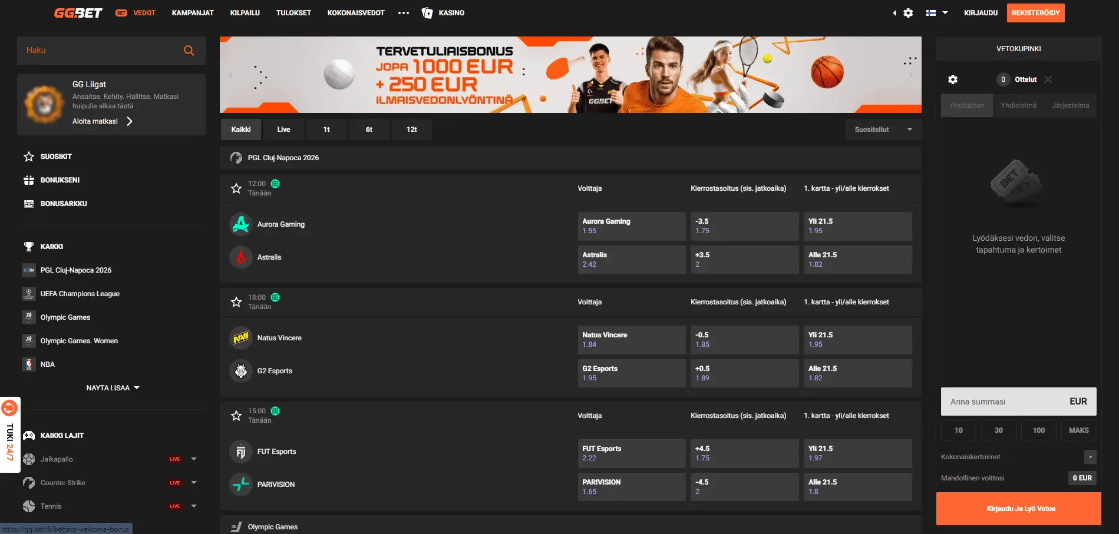The image size is (1119, 534).
Task: Select the Yhdistelmä bet slip tab
Action: 1018,105
